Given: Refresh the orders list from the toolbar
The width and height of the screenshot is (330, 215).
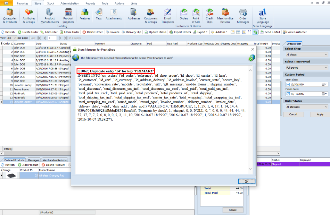Looking at the screenshot, I should pos(8,32).
